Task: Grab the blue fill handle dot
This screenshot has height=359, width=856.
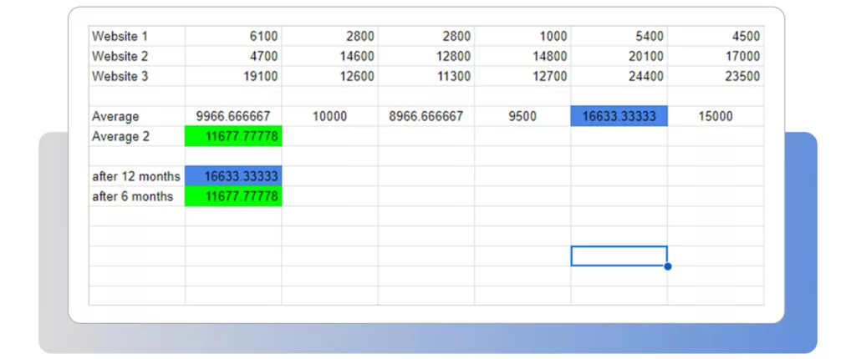Action: click(x=668, y=266)
